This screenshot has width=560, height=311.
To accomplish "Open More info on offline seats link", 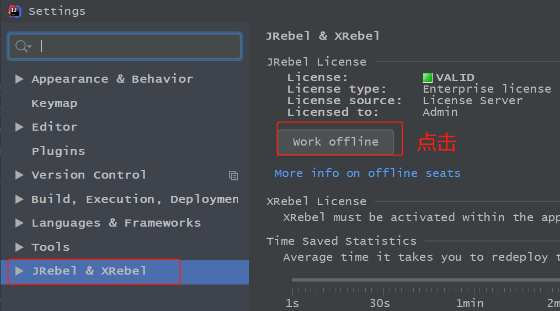I will [367, 173].
